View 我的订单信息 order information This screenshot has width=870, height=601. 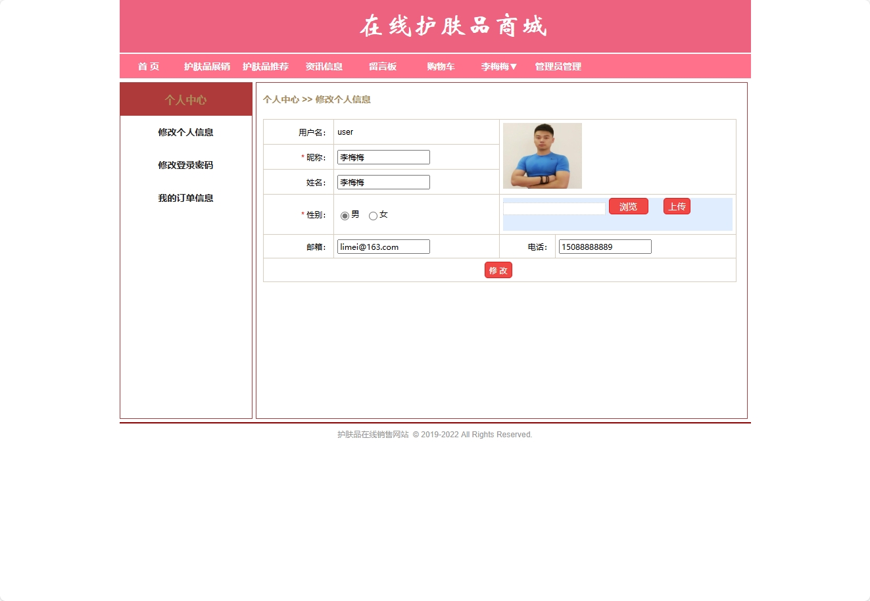(x=185, y=198)
